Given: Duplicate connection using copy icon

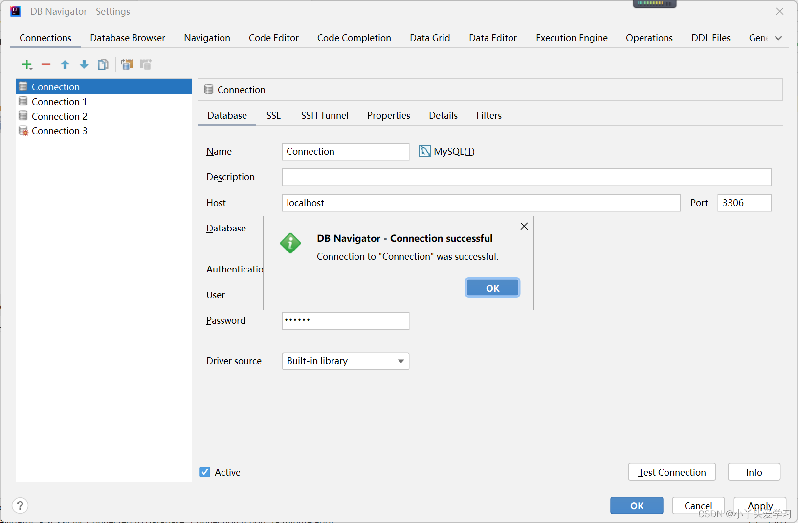Looking at the screenshot, I should (x=103, y=64).
